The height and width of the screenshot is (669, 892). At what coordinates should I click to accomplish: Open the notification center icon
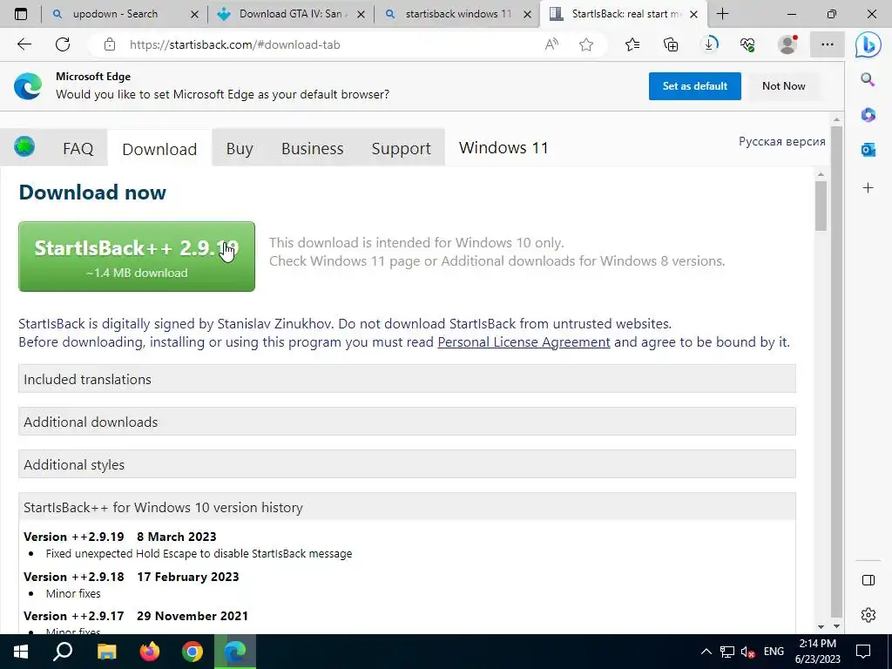click(863, 652)
